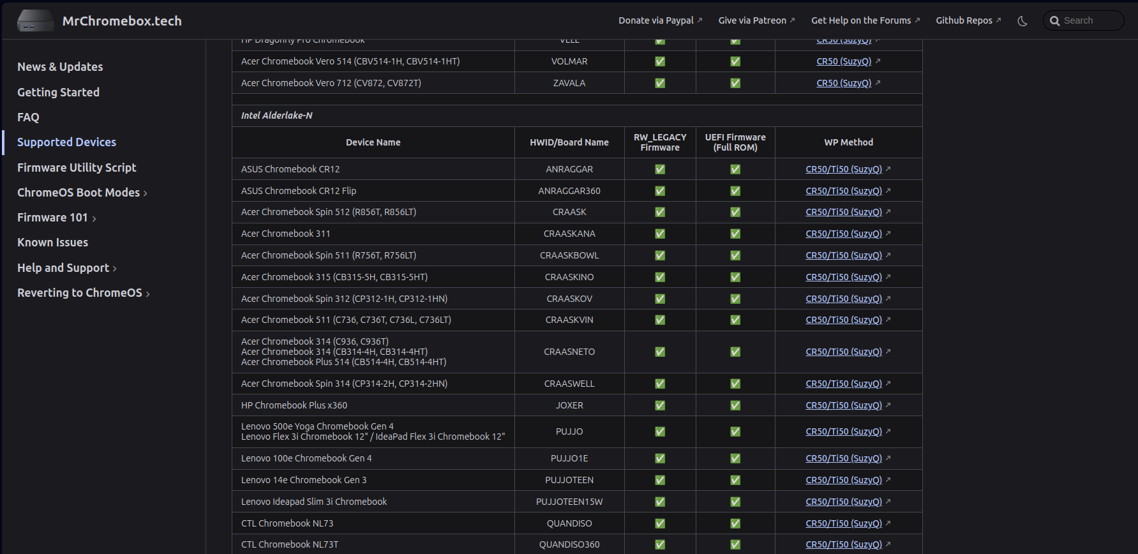Click UEFI Firmware checkmark for ANRAGGAR

[x=735, y=169]
